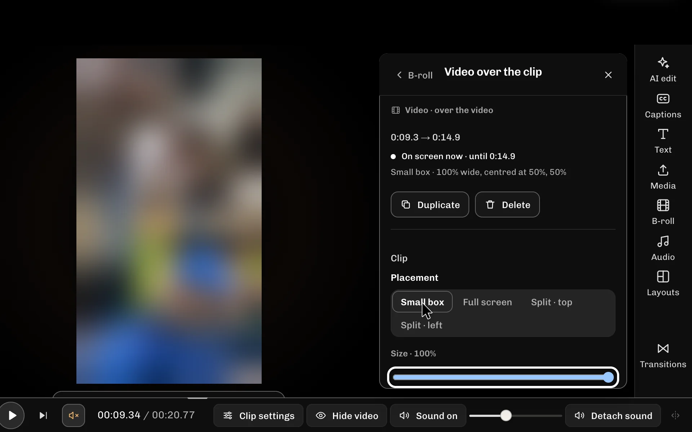Open the Layouts panel
Screen dimensions: 692x432
point(663,284)
